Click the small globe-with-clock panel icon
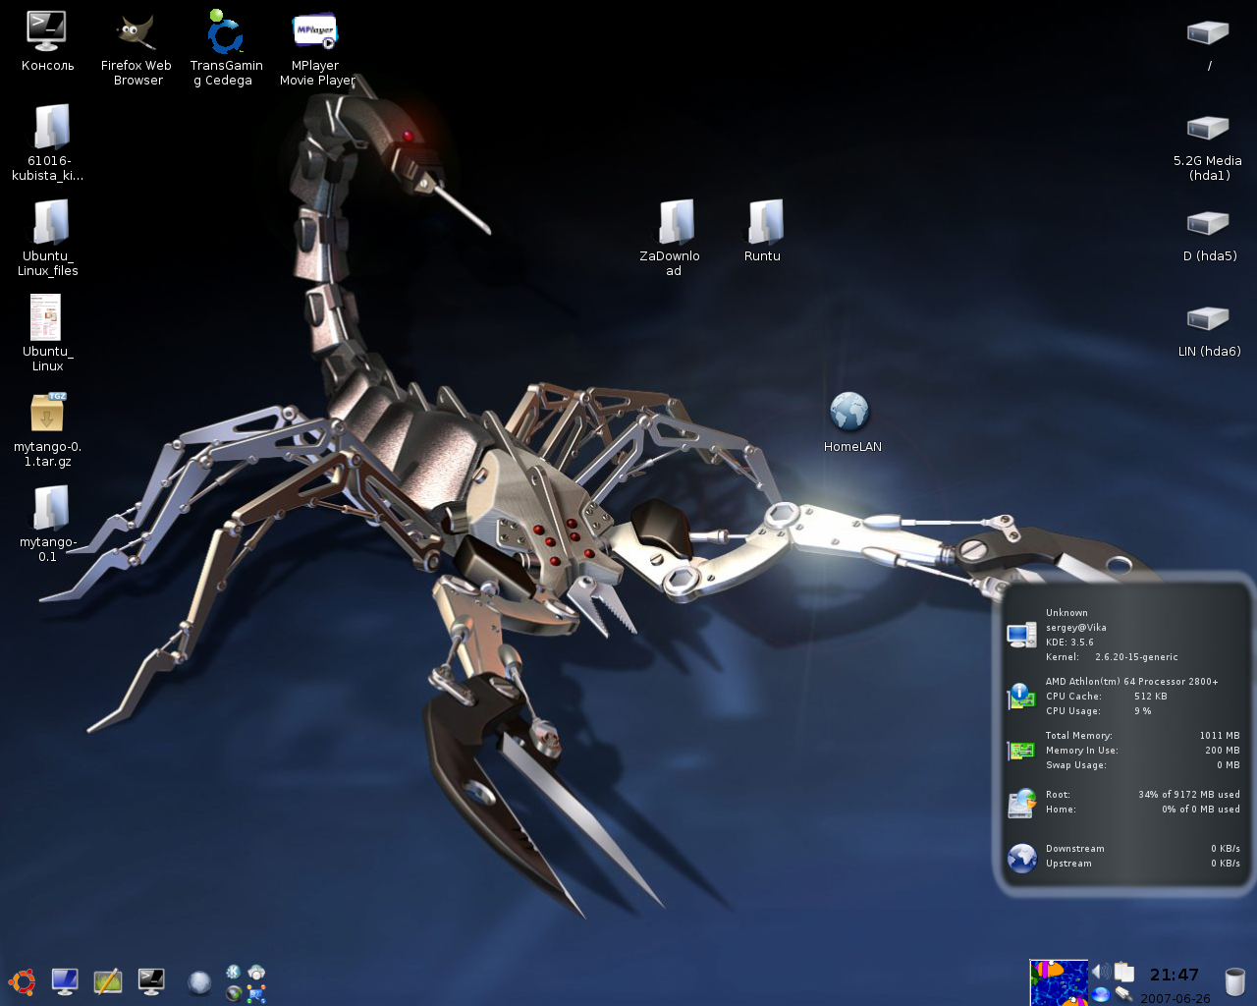This screenshot has width=1257, height=1006. point(256,972)
